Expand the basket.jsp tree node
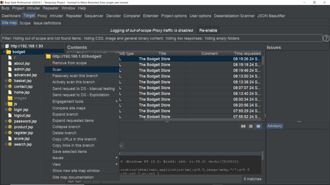This screenshot has height=185, width=330. pyautogui.click(x=6, y=81)
